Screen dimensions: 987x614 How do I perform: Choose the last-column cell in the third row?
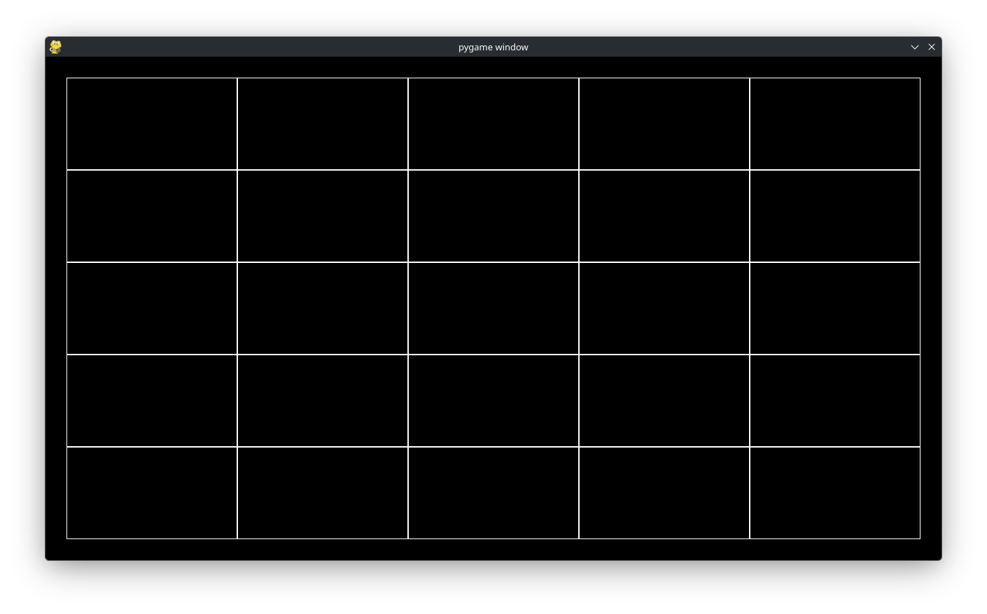click(x=835, y=308)
